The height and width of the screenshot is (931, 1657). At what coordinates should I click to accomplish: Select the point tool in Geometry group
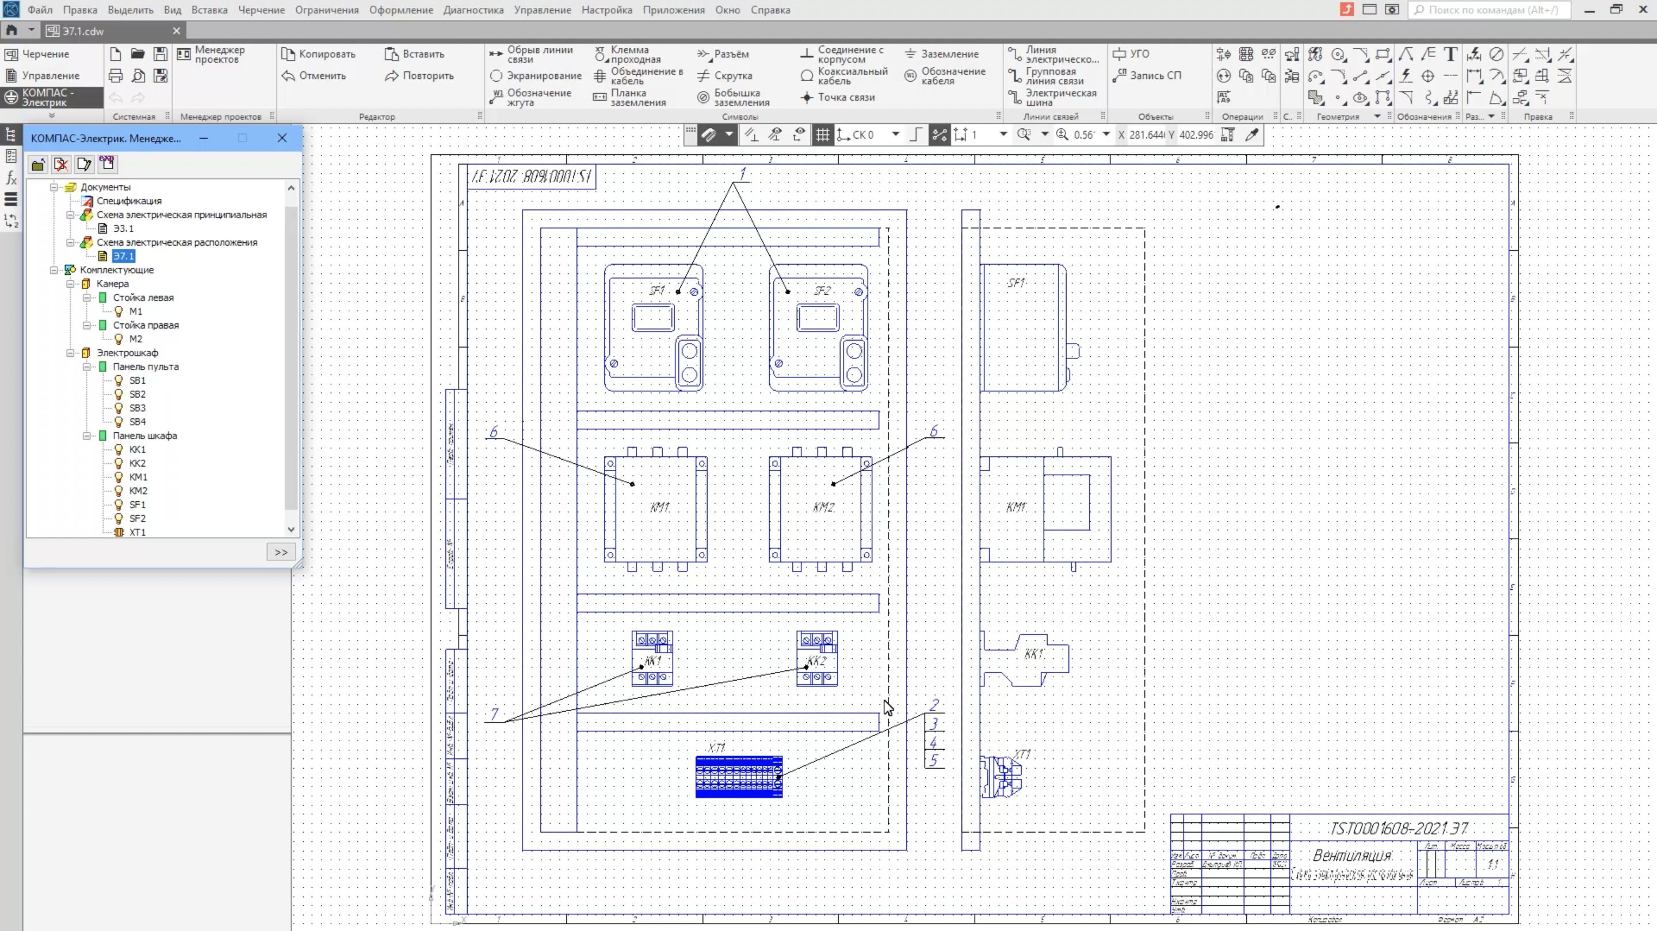point(1338,98)
